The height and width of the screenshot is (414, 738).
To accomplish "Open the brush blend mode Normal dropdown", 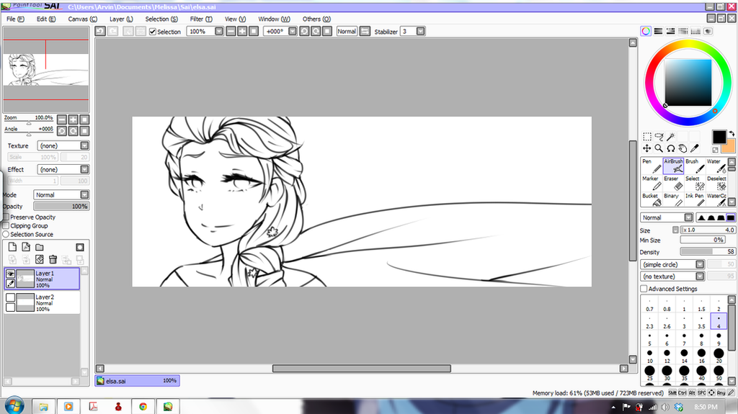I will point(688,217).
